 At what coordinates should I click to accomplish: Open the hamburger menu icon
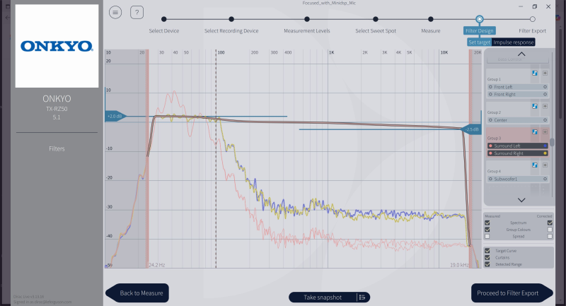pos(116,12)
